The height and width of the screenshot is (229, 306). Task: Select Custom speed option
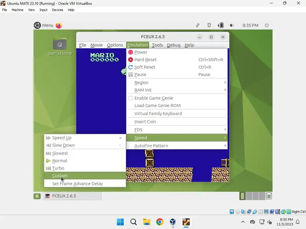point(85,175)
